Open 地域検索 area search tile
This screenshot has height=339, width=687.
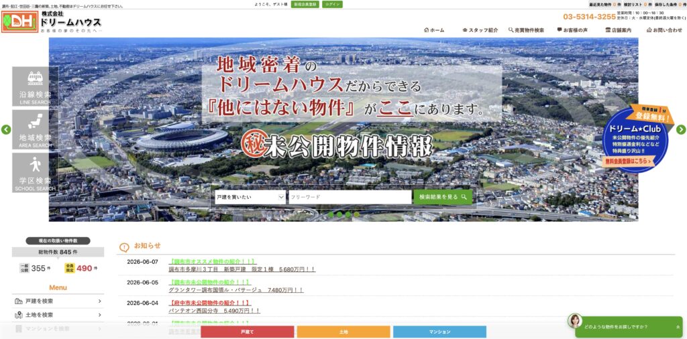(x=35, y=129)
